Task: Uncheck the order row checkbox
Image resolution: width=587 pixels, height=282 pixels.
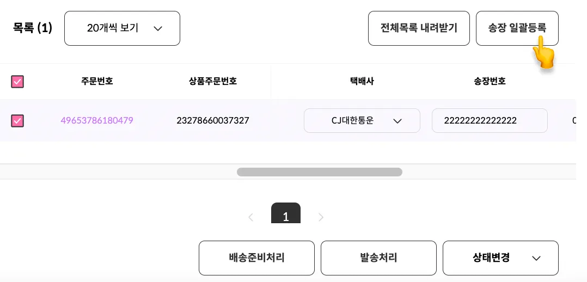Action: point(17,121)
